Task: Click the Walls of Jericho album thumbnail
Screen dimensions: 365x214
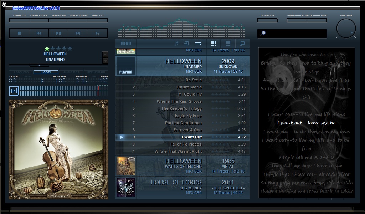Action: tap(126, 166)
